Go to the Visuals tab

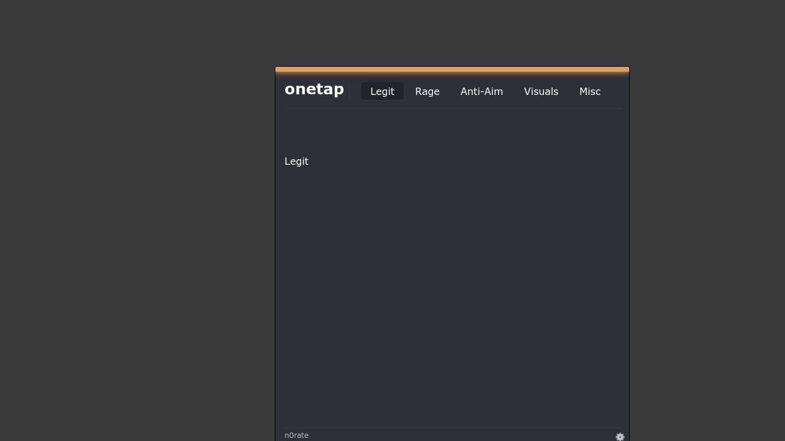(541, 91)
